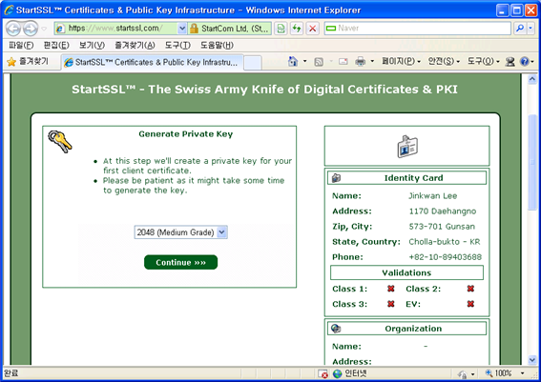Click the 100% zoom level button
This screenshot has height=382, width=541.
[x=499, y=373]
